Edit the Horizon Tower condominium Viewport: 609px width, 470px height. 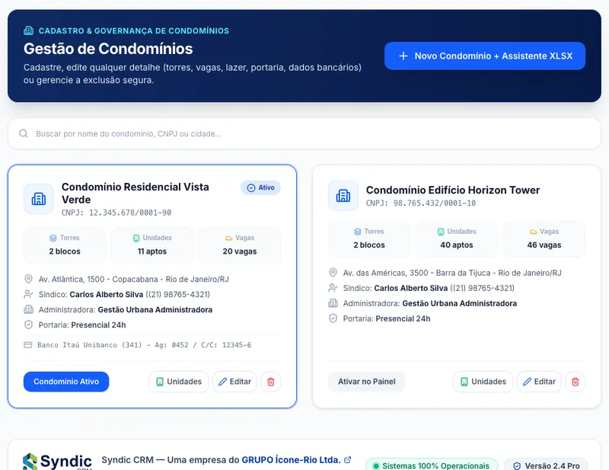pos(539,382)
